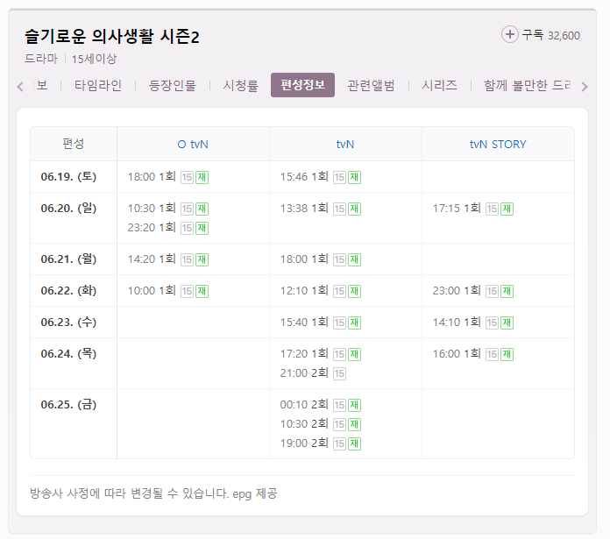
Task: Click the green 재 badge beside 17:15
Action: click(507, 209)
